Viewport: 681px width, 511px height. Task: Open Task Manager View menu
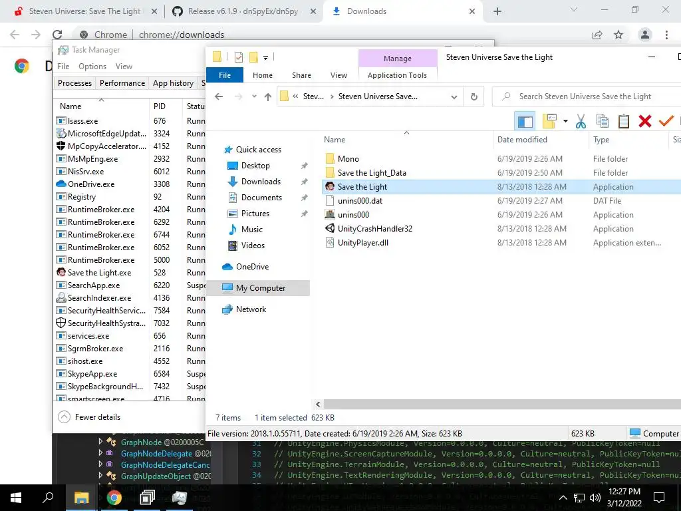tap(124, 67)
